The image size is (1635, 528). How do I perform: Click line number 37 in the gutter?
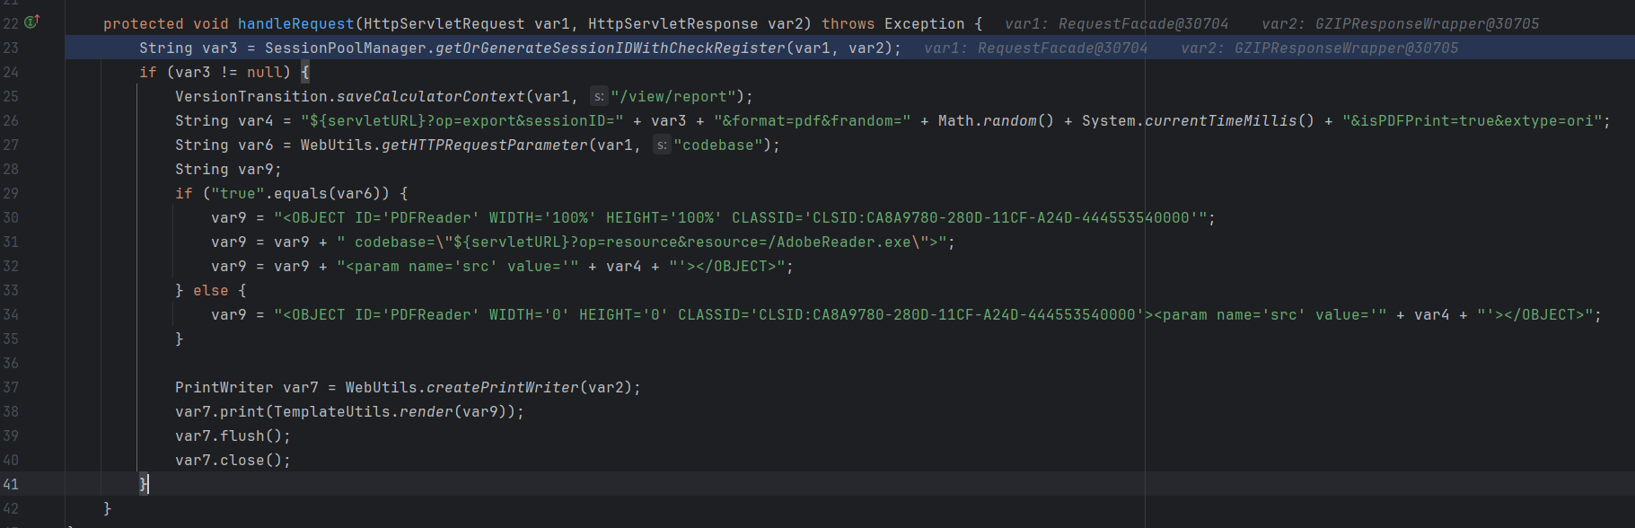point(11,387)
